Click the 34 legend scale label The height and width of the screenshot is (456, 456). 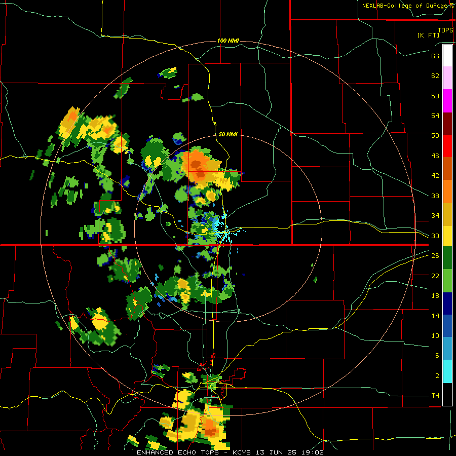435,216
